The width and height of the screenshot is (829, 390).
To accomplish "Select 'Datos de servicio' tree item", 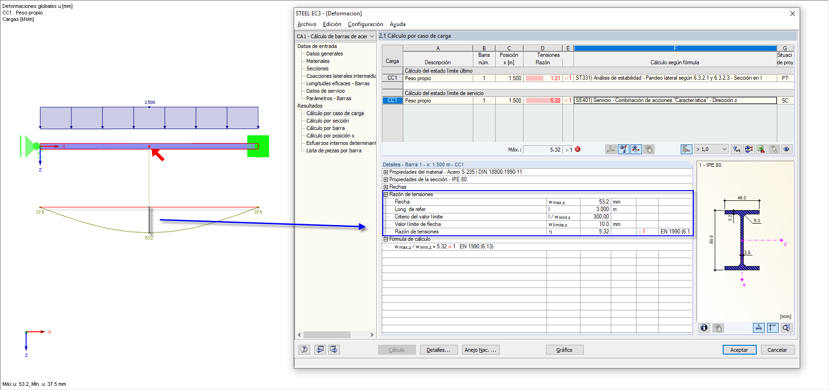I will pos(325,91).
